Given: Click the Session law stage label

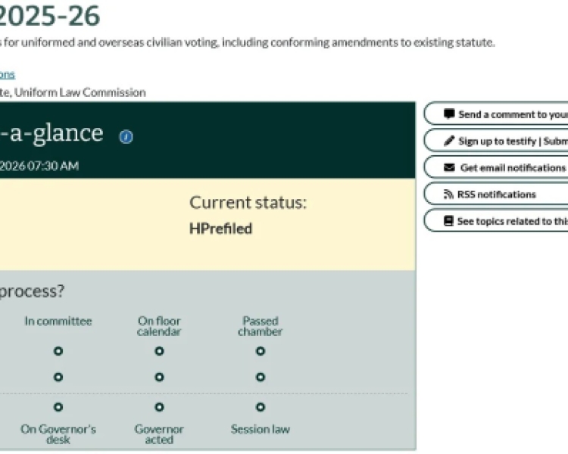Looking at the screenshot, I should pos(260,429).
